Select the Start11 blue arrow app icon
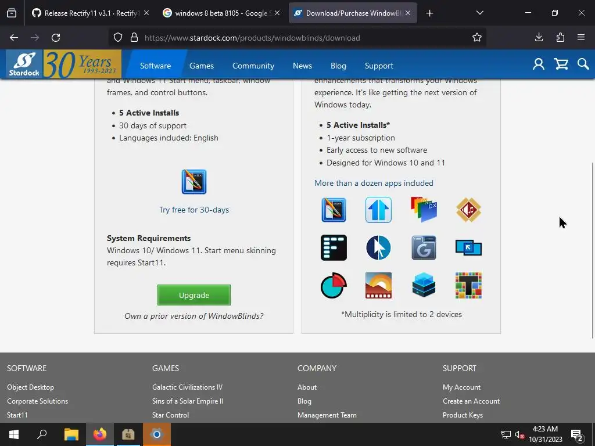The height and width of the screenshot is (446, 595). click(x=378, y=210)
